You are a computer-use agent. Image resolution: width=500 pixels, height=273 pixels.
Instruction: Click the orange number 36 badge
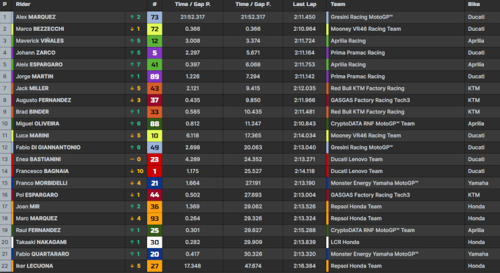[x=154, y=207]
